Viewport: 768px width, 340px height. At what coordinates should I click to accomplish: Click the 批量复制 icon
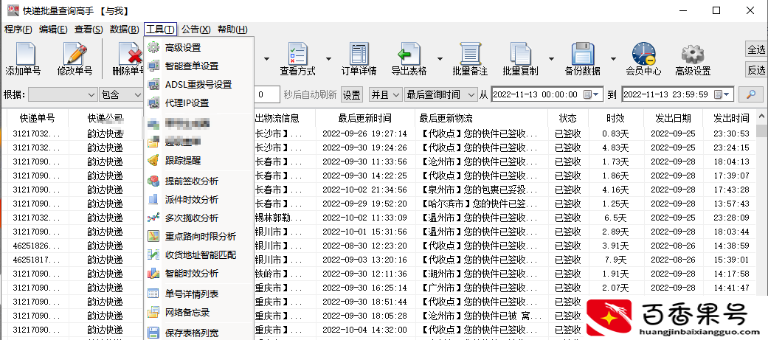[520, 59]
